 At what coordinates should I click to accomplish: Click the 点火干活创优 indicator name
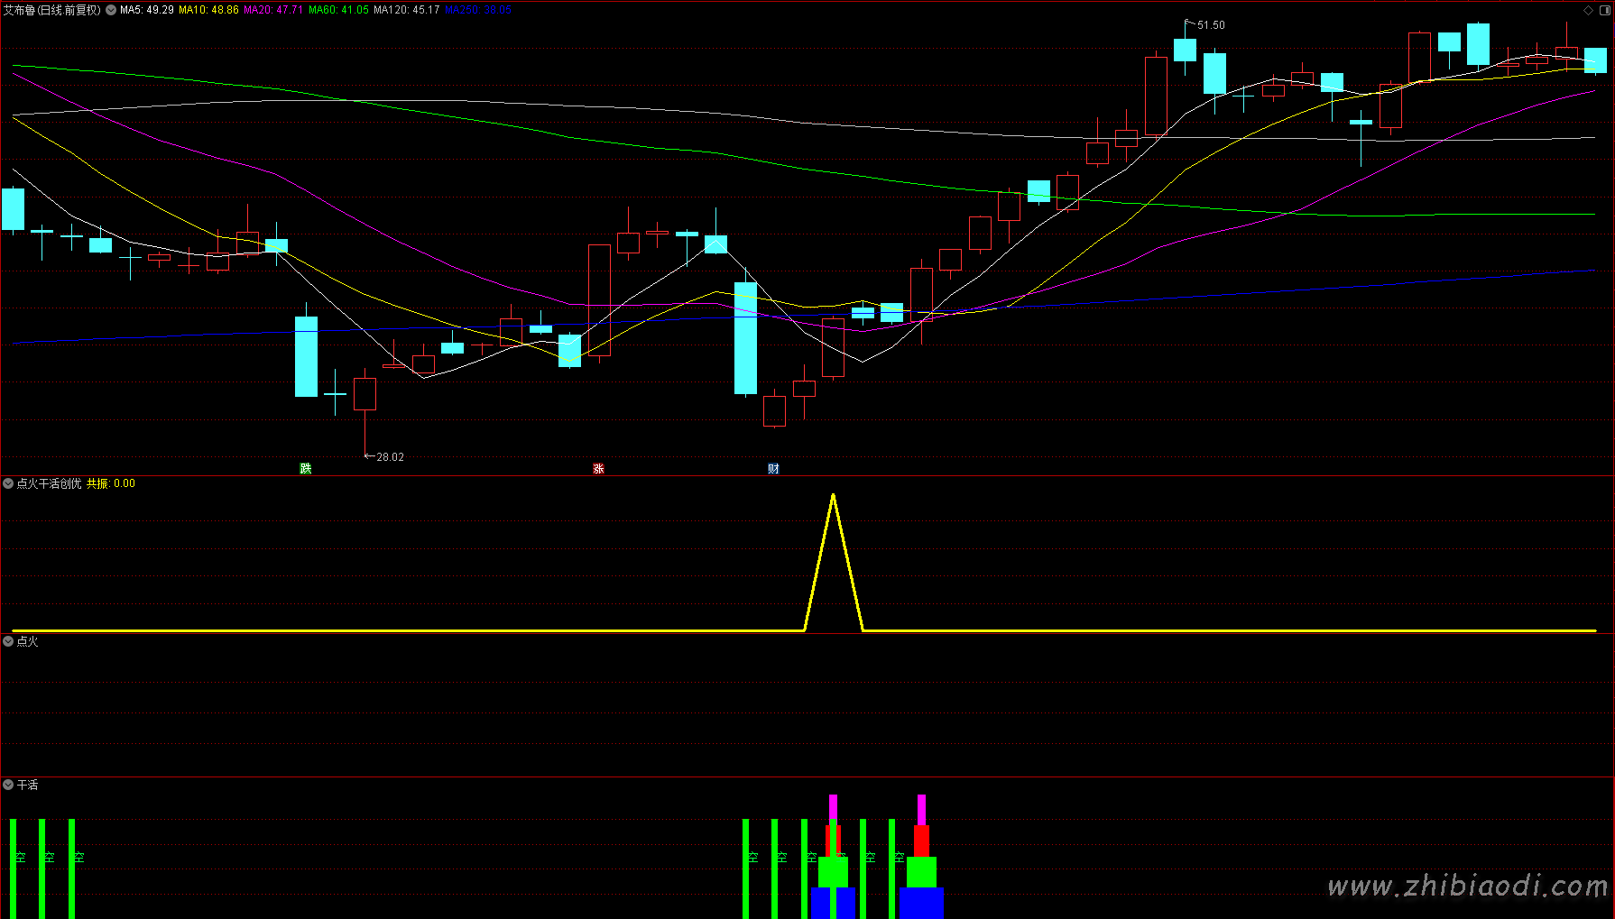(49, 483)
